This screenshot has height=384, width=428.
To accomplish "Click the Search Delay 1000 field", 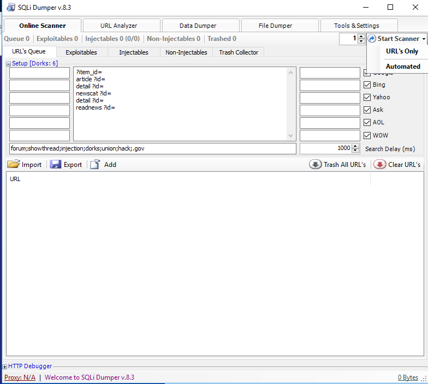I will coord(326,148).
